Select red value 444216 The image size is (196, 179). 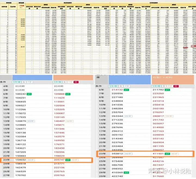tap(158, 161)
